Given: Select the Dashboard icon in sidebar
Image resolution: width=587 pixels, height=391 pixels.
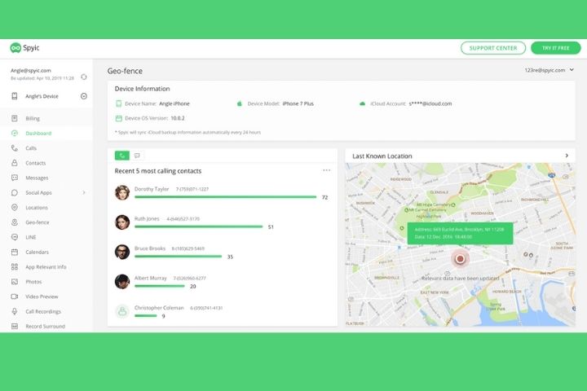Looking at the screenshot, I should tap(14, 134).
